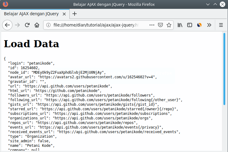Open the Firefox hamburger menu
The image size is (228, 152).
pos(221,25)
